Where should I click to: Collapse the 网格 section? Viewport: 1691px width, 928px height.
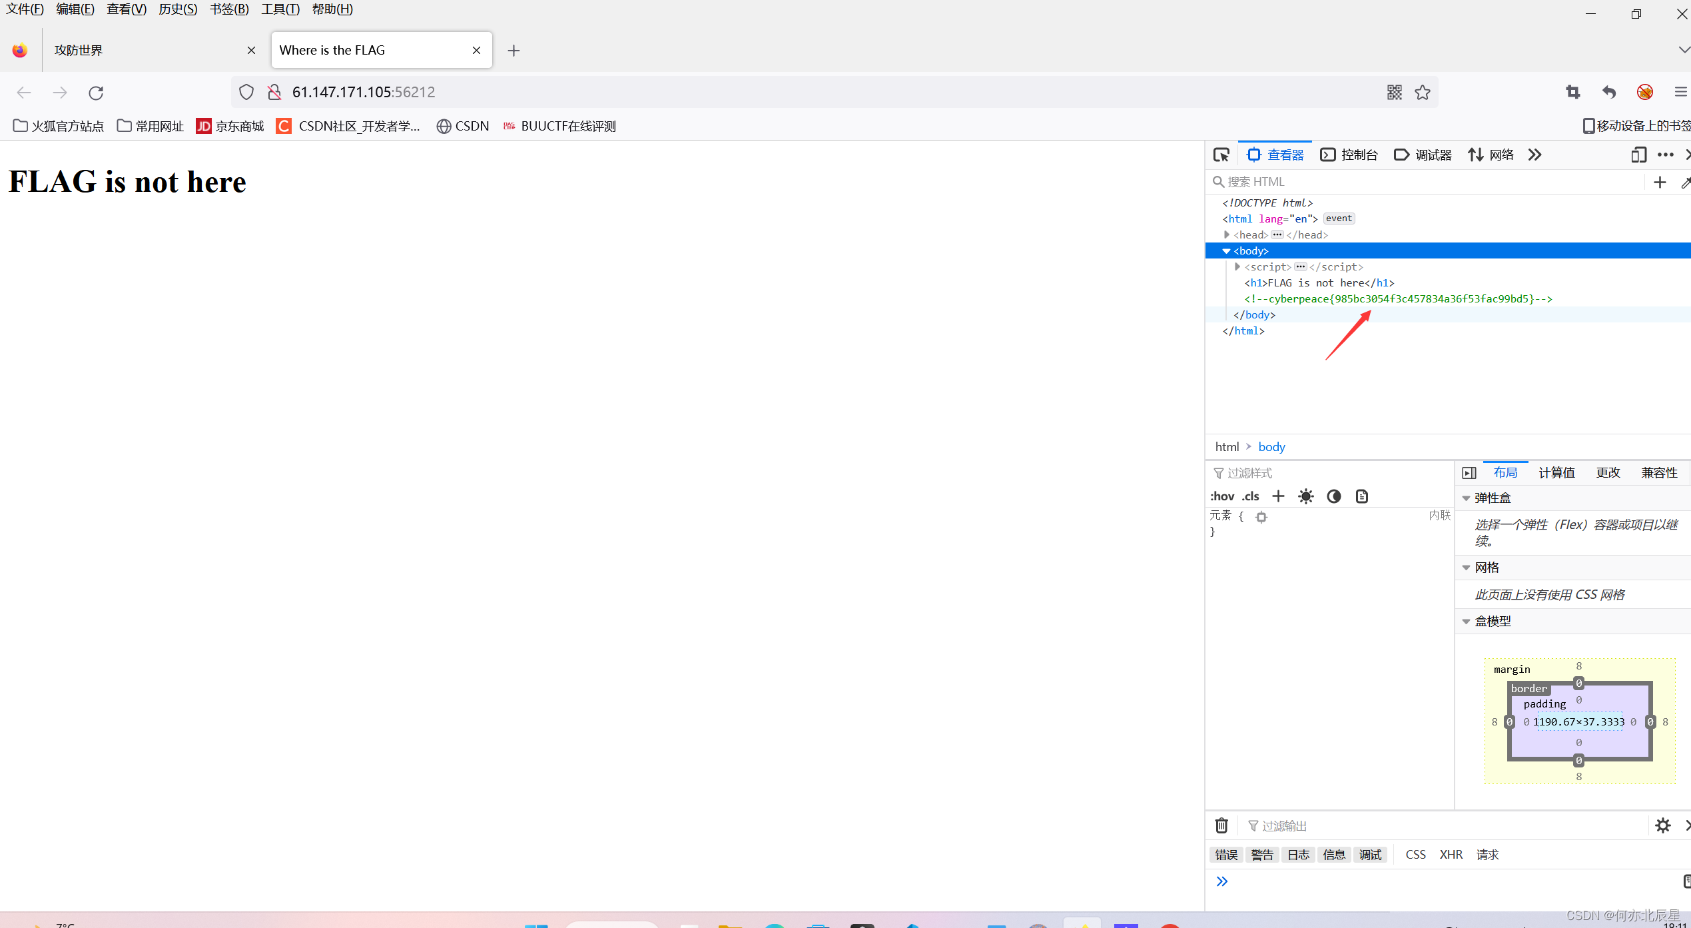click(1466, 568)
